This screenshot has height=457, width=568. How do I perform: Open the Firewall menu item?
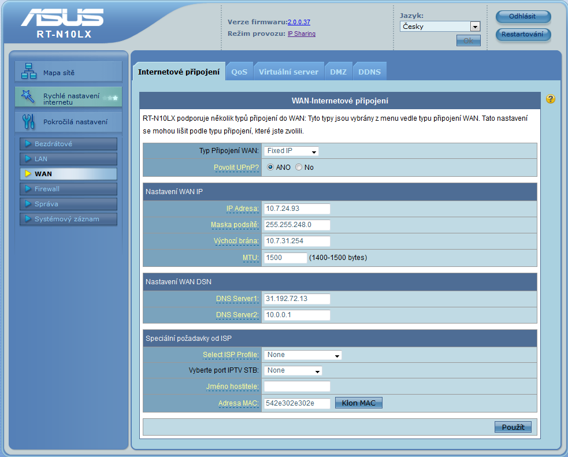[68, 189]
